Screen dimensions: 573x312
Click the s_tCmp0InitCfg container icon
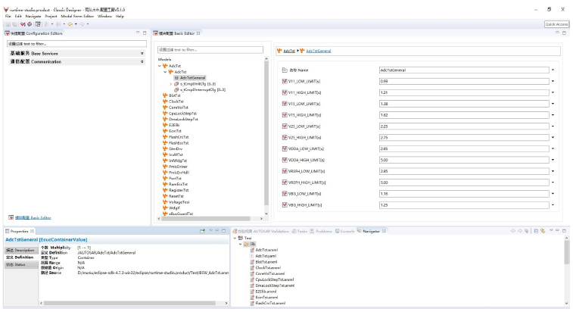(x=176, y=84)
